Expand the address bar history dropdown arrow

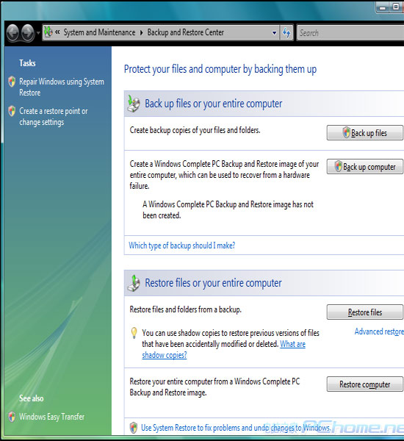tap(274, 33)
